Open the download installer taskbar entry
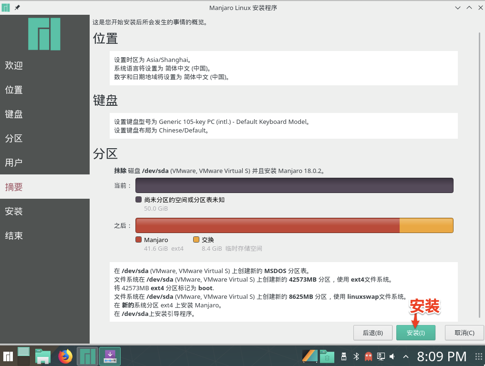 tap(110, 356)
